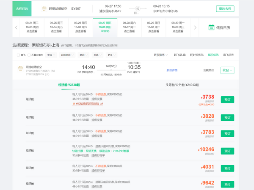Viewport: 254px width, 190px height.
Task: Sort by 直飞优先
Action: (x=229, y=55)
